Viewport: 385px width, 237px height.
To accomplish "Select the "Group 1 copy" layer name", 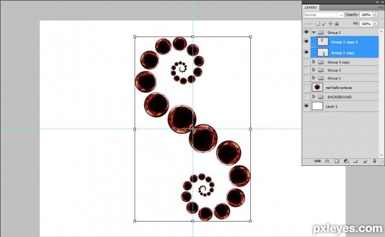I will tap(343, 53).
